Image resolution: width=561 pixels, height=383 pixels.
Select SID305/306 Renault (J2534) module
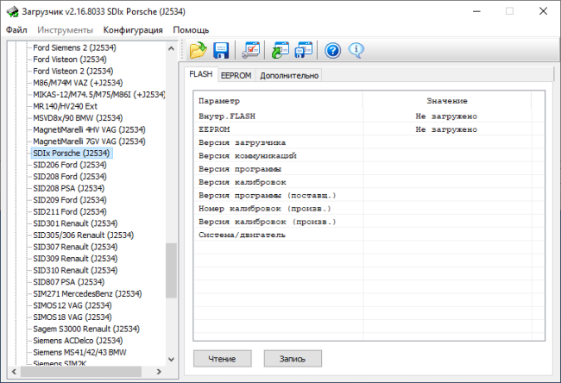click(84, 235)
